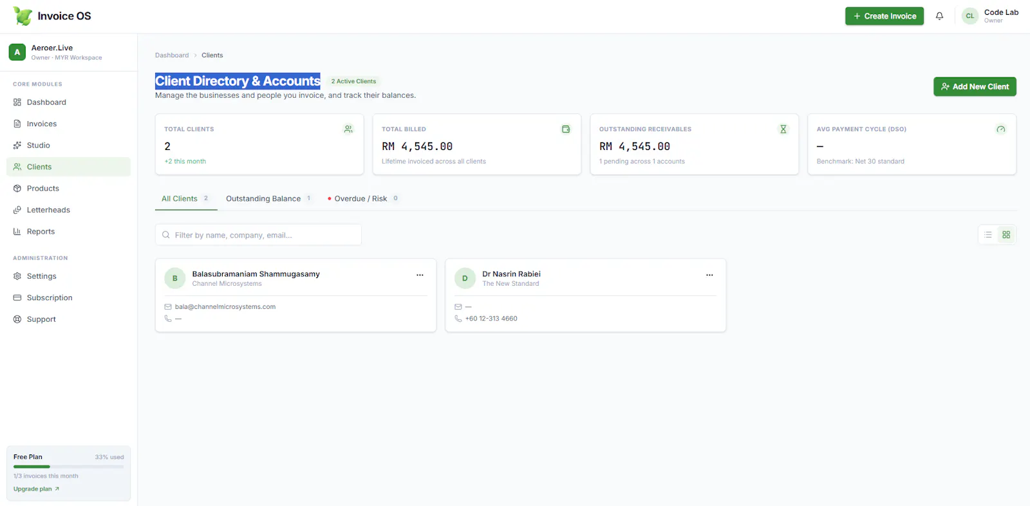Click the search magnifier icon

(166, 235)
